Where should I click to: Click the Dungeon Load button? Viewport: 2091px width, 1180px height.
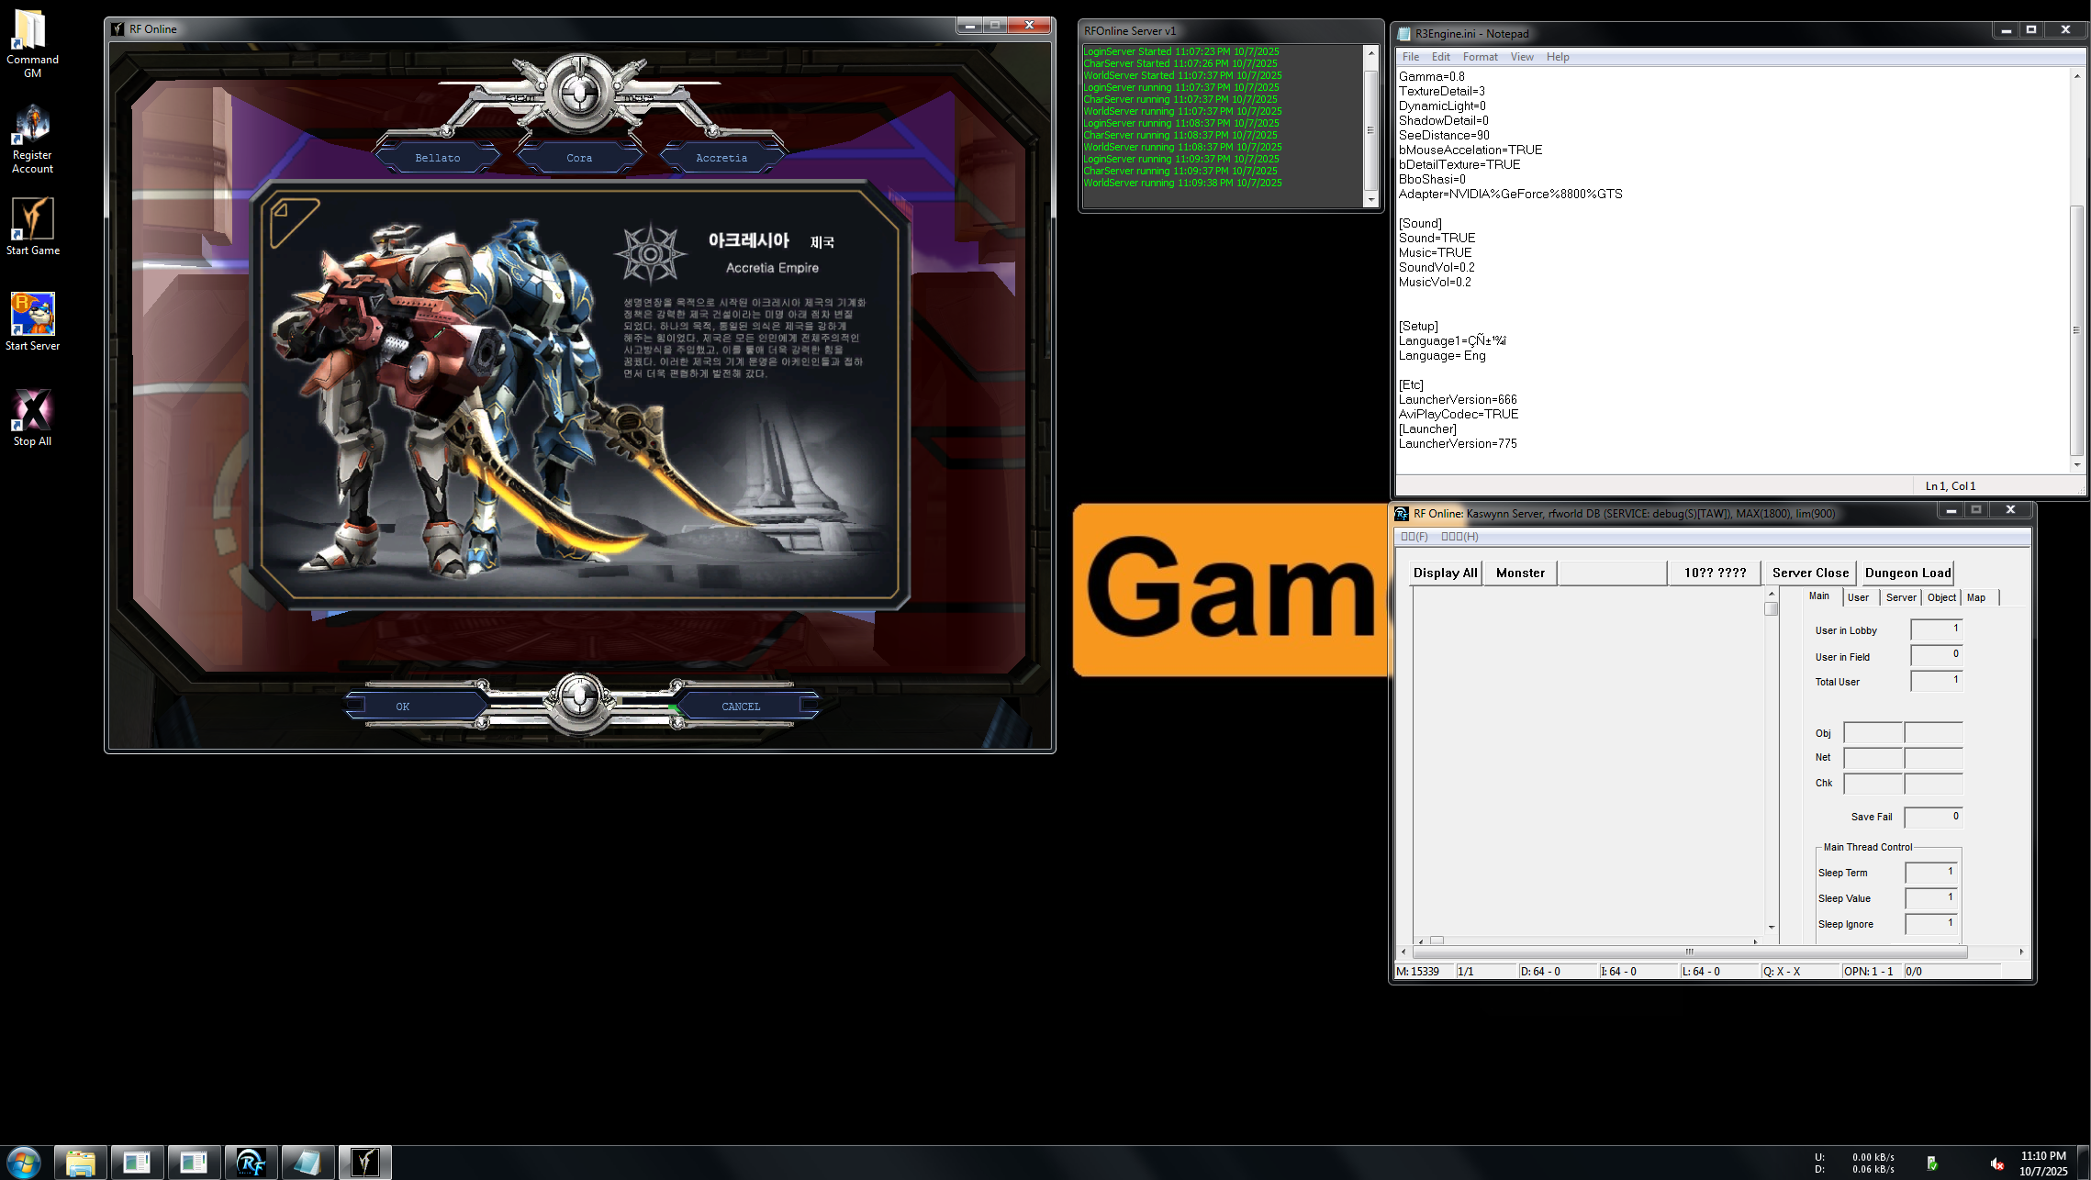pyautogui.click(x=1907, y=573)
